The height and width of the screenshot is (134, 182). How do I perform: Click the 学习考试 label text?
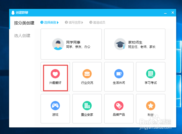tap(151, 83)
